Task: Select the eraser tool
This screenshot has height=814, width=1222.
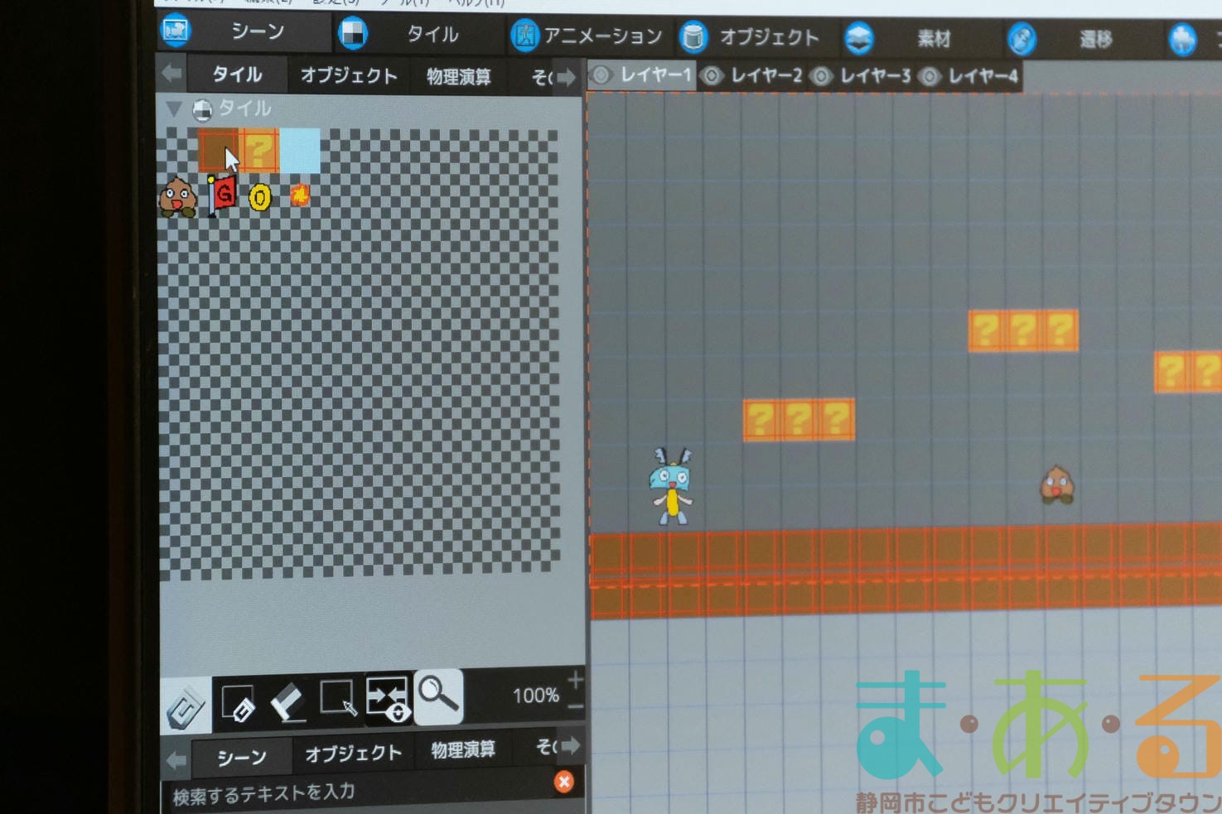Action: click(287, 702)
